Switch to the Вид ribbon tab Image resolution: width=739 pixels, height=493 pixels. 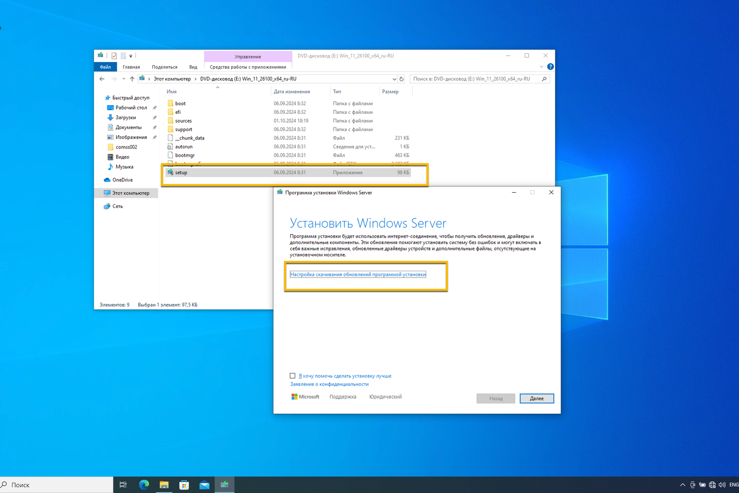(193, 67)
